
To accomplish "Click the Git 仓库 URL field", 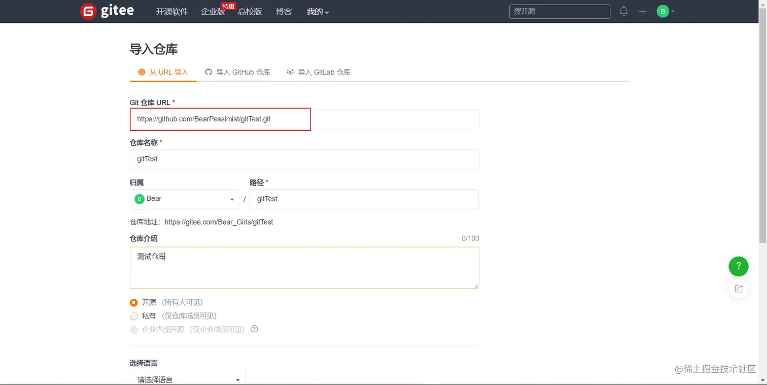I will [304, 119].
